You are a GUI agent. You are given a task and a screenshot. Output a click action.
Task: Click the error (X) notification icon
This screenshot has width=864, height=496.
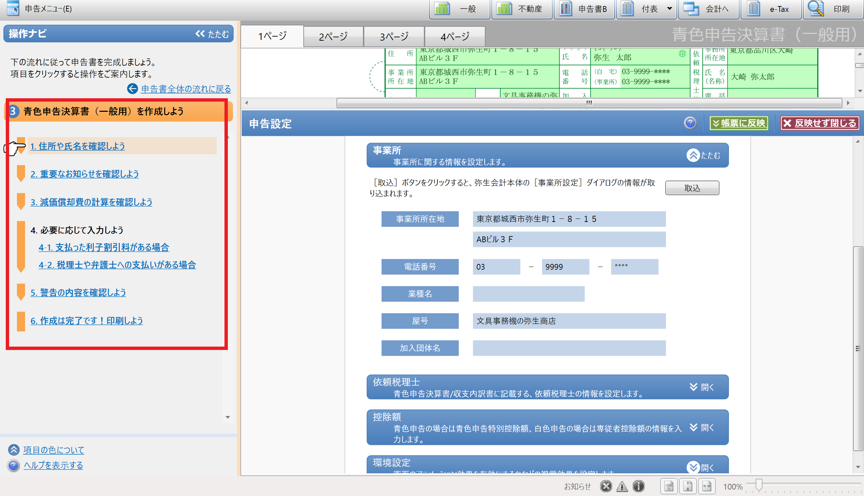606,486
